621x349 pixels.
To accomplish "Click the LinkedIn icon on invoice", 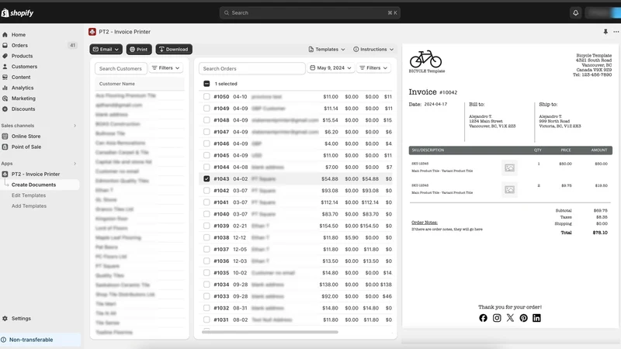I will [536, 318].
